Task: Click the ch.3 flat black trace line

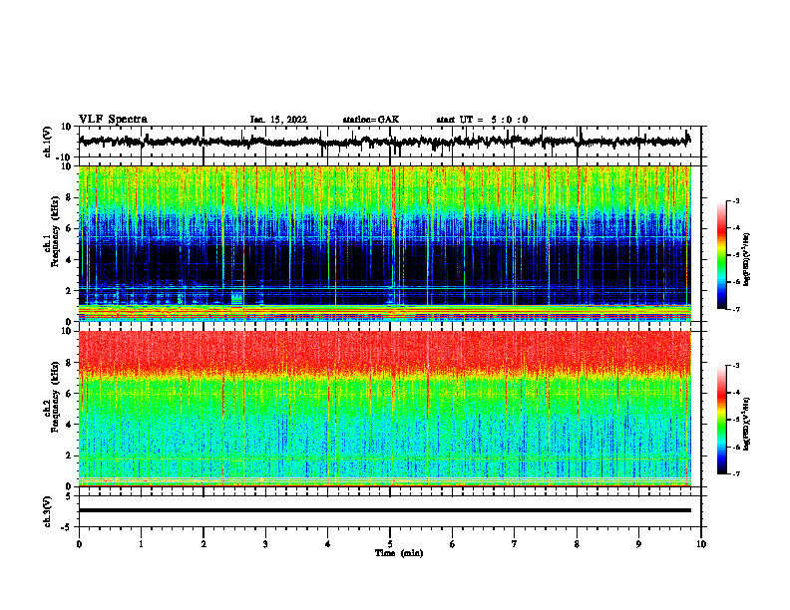Action: click(385, 510)
